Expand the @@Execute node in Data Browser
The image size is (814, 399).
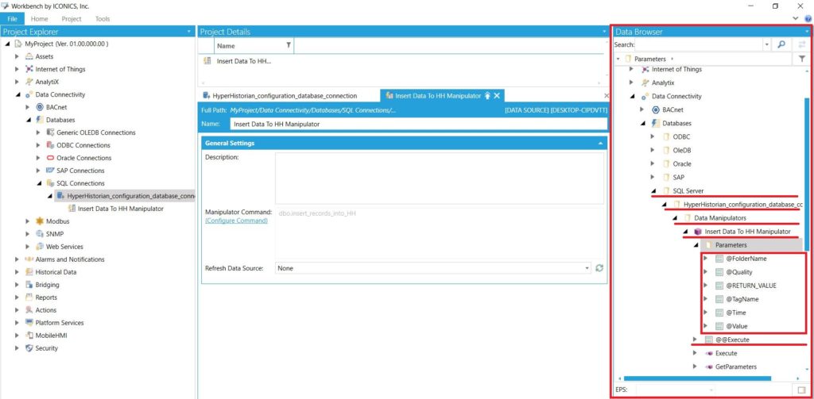click(695, 340)
